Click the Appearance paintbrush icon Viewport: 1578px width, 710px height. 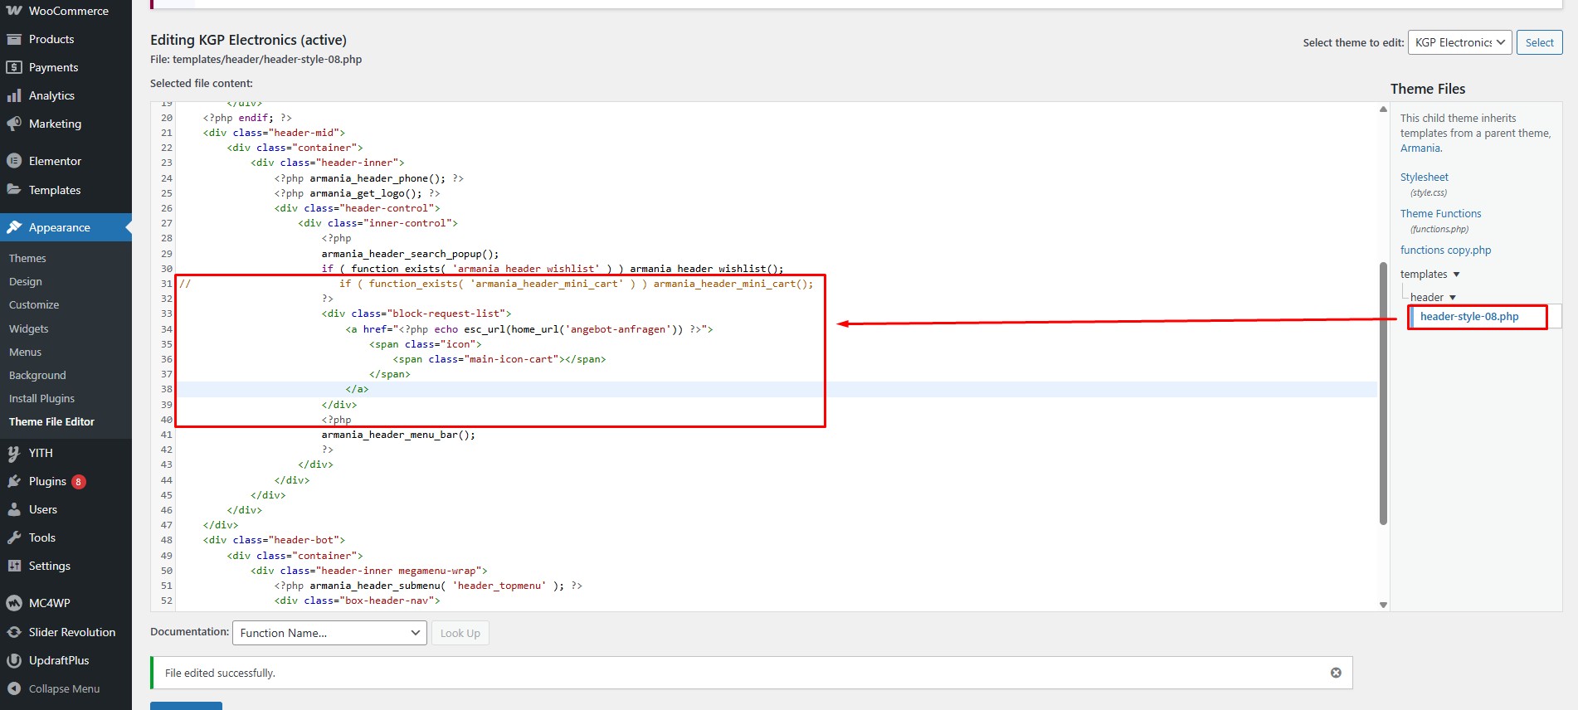(x=14, y=227)
